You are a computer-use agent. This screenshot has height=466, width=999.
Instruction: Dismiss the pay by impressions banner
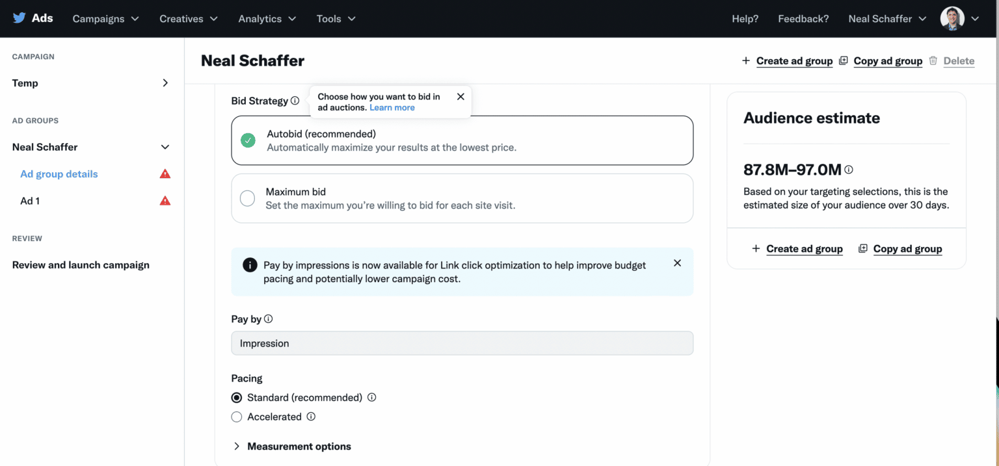click(x=677, y=263)
